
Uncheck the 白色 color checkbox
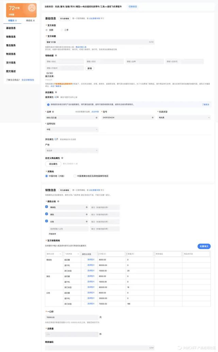[47, 221]
